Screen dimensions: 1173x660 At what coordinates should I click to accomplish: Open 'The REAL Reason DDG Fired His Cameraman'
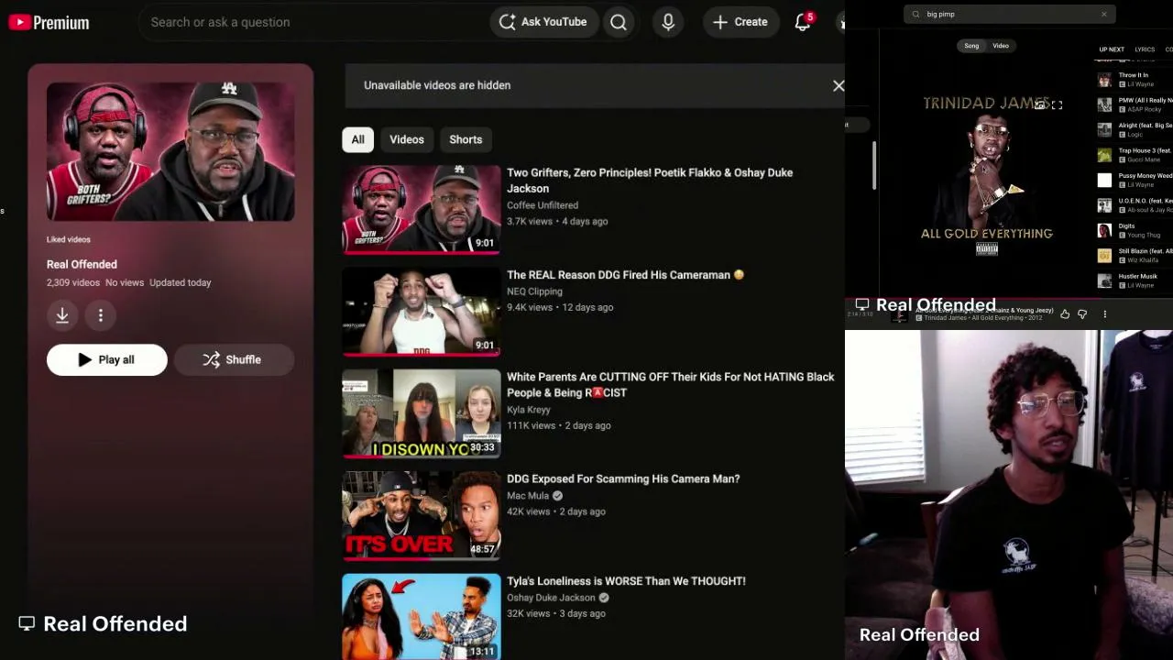[x=625, y=275]
